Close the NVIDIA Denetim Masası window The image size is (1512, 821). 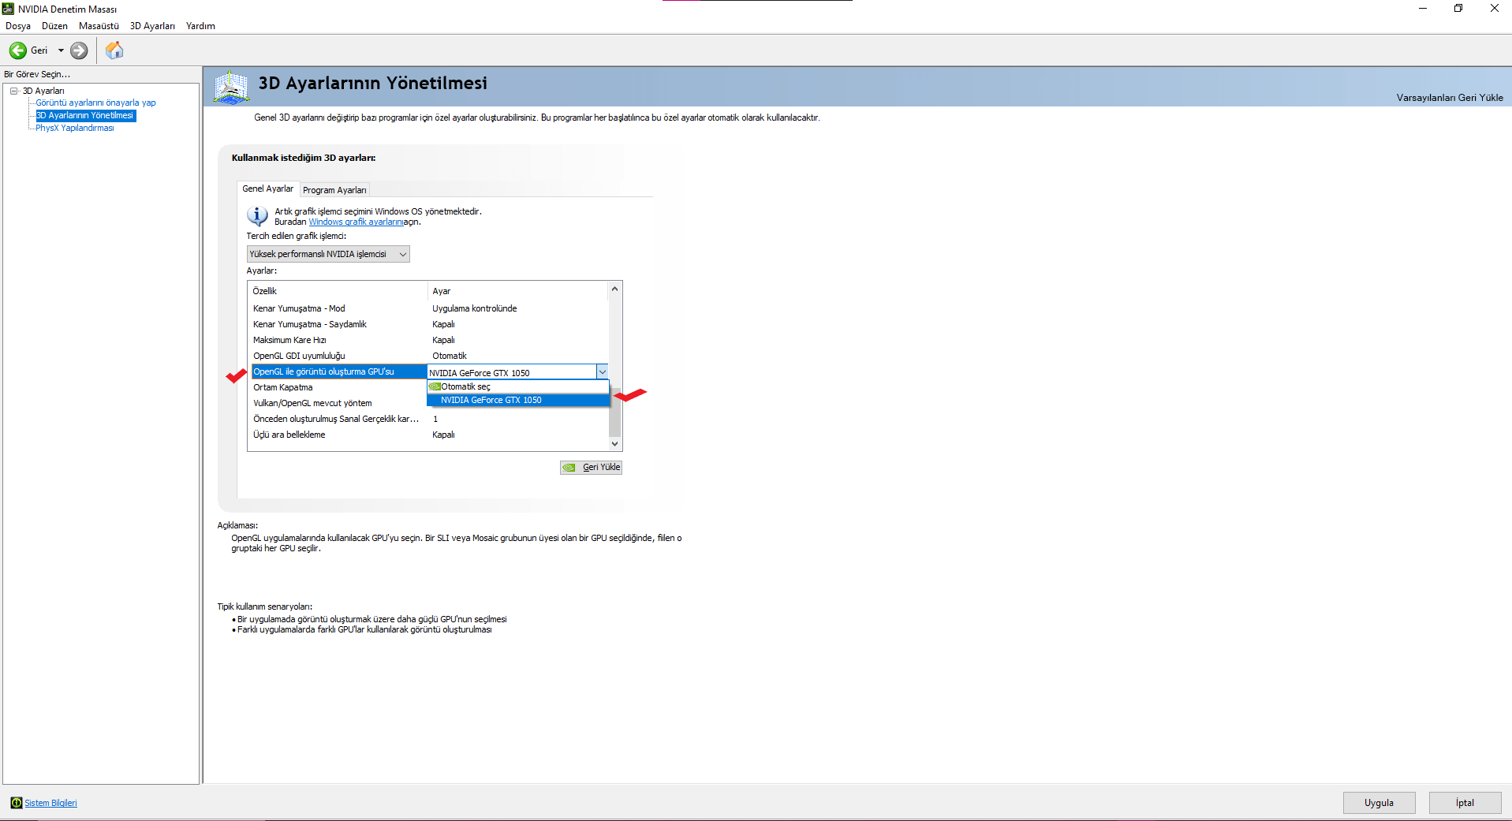(1494, 9)
